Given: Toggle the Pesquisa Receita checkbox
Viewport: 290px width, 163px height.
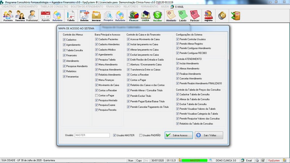Looking at the screenshot, I should [x=96, y=110].
